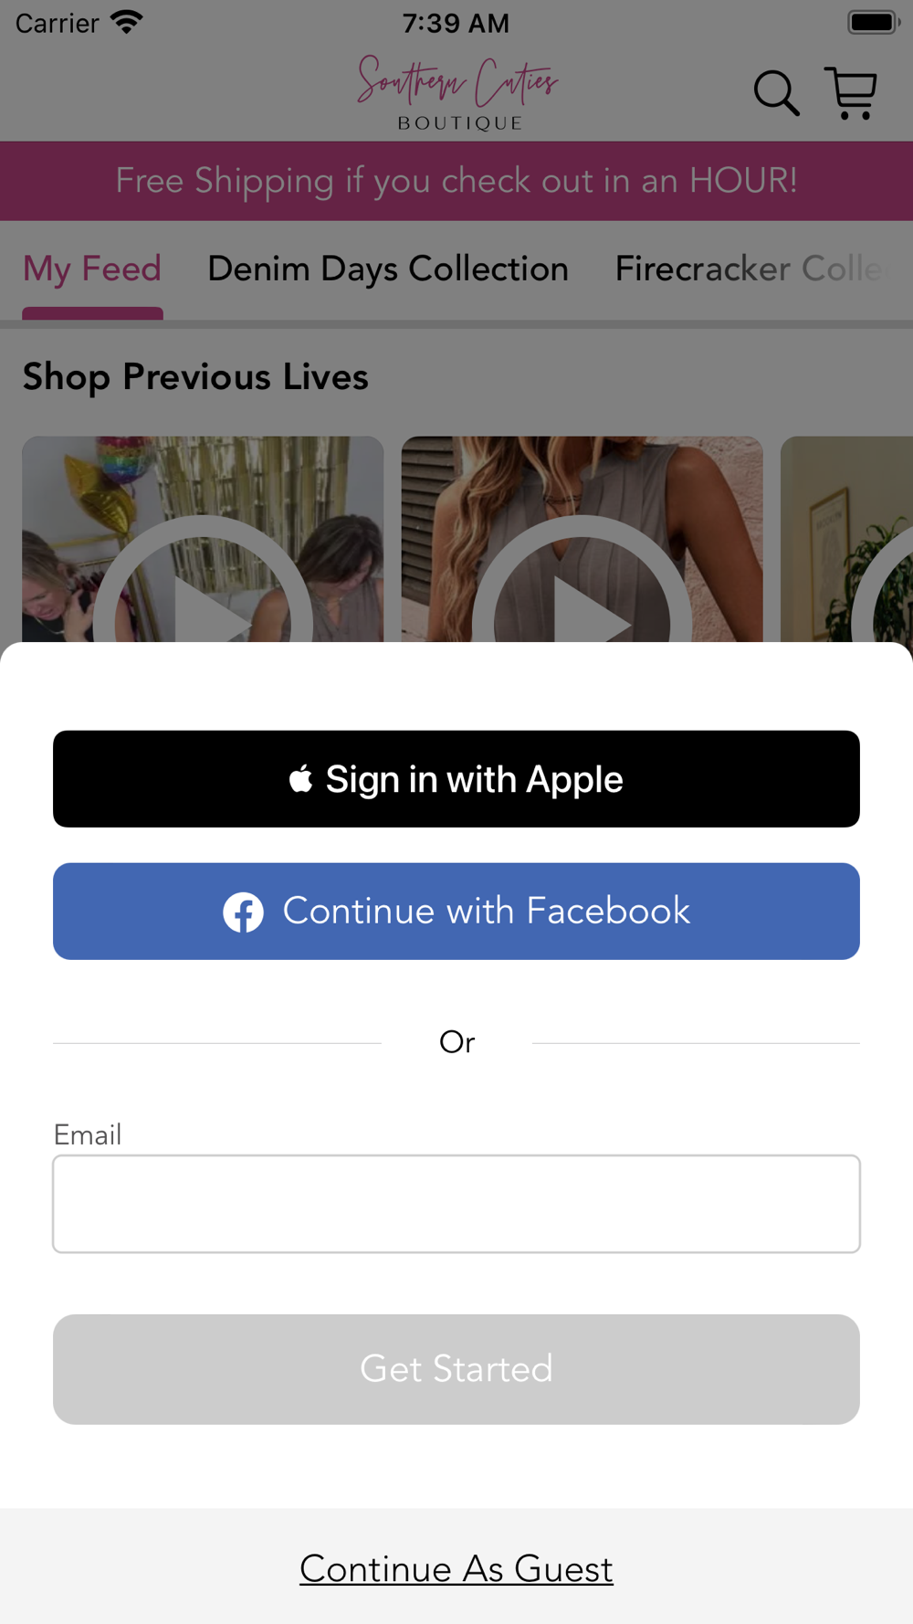Tap the Southern Cuties Boutique logo
Viewport: 913px width, 1624px height.
457,93
